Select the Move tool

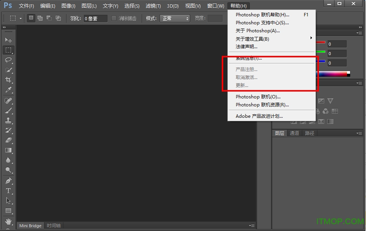click(8, 40)
